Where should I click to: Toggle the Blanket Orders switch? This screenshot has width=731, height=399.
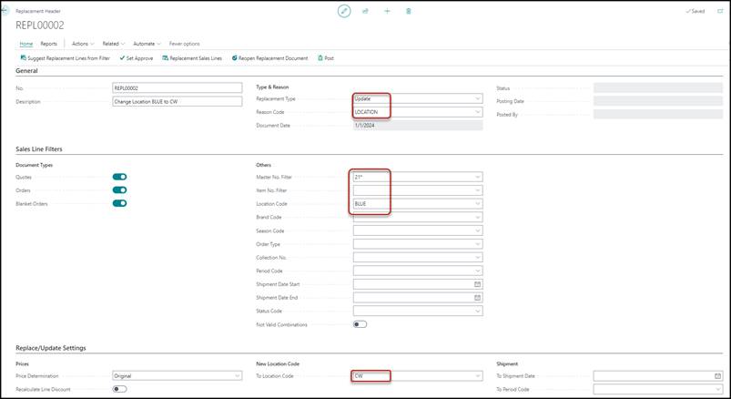pyautogui.click(x=120, y=203)
